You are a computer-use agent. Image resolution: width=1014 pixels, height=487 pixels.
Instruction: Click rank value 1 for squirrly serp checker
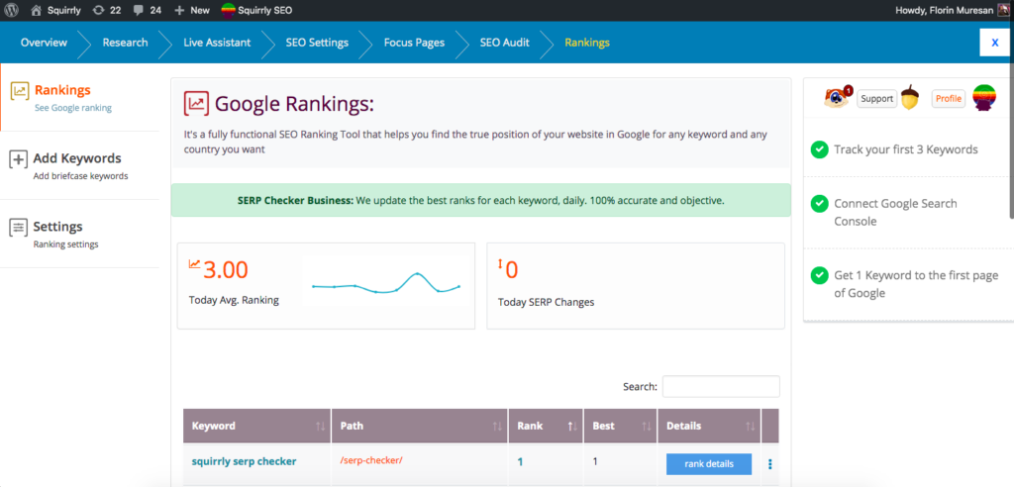pyautogui.click(x=520, y=462)
